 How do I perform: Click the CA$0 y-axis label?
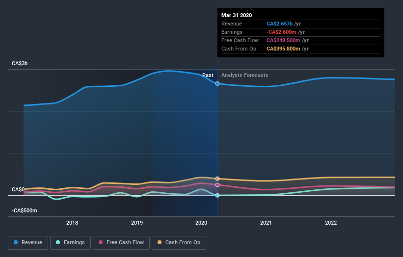(x=18, y=189)
